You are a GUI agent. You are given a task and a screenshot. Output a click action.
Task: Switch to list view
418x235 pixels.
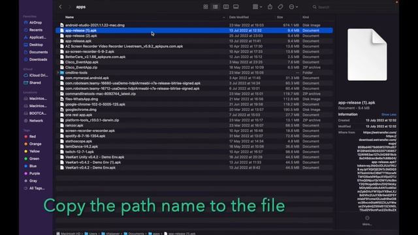[x=216, y=7]
